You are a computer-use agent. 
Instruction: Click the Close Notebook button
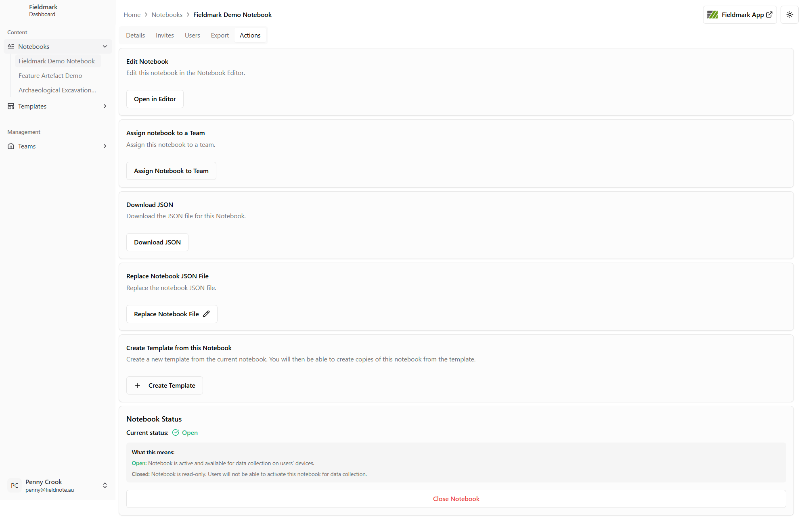point(456,499)
